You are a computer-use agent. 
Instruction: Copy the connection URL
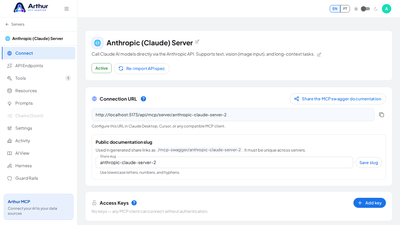[382, 115]
